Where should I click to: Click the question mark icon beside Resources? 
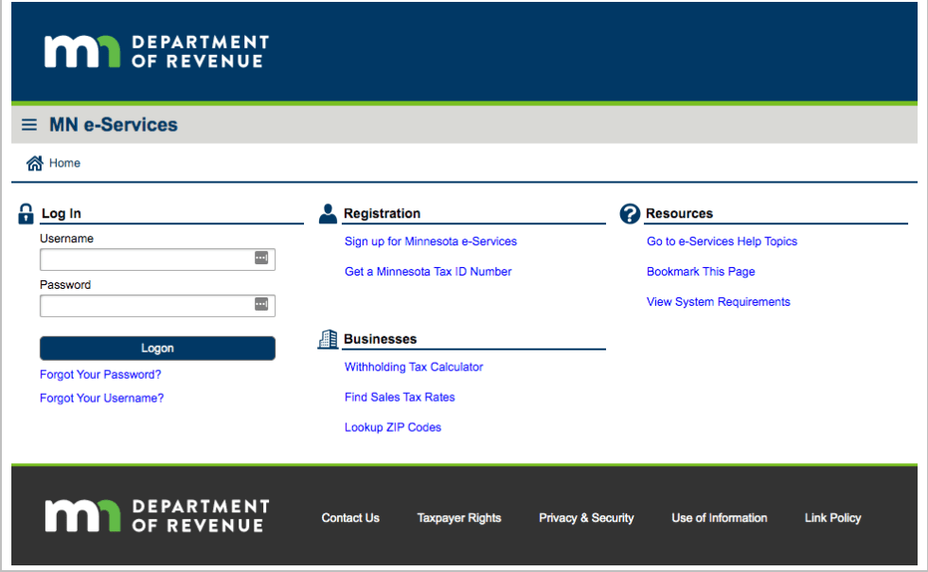click(x=630, y=213)
